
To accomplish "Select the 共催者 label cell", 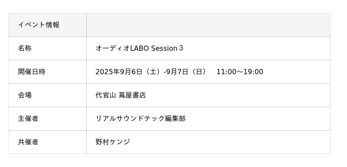I will click(x=48, y=142).
